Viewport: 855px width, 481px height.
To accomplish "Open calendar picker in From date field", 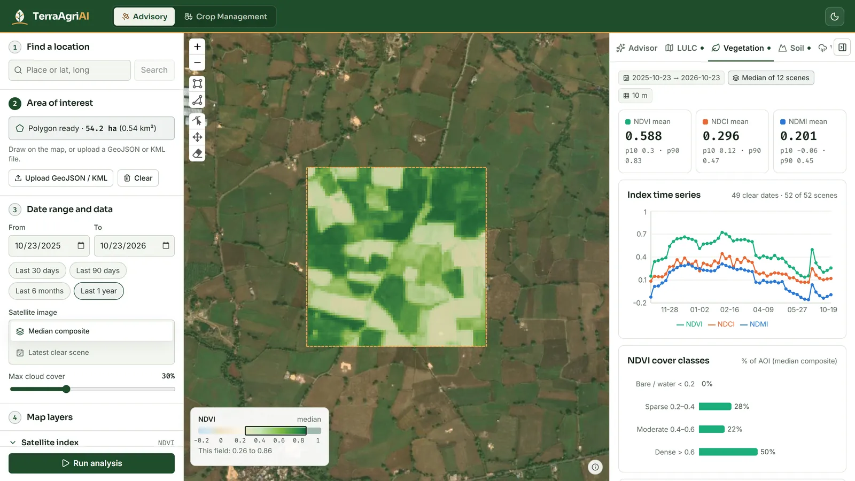I will tap(81, 246).
